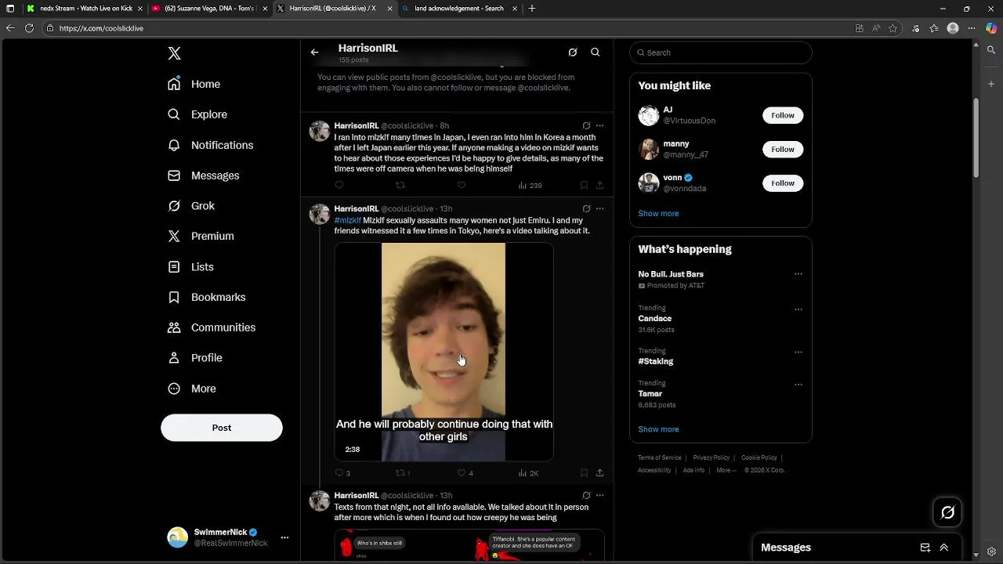The width and height of the screenshot is (1003, 564).
Task: Open options for the No Bull. Just Bars promo
Action: pyautogui.click(x=798, y=274)
